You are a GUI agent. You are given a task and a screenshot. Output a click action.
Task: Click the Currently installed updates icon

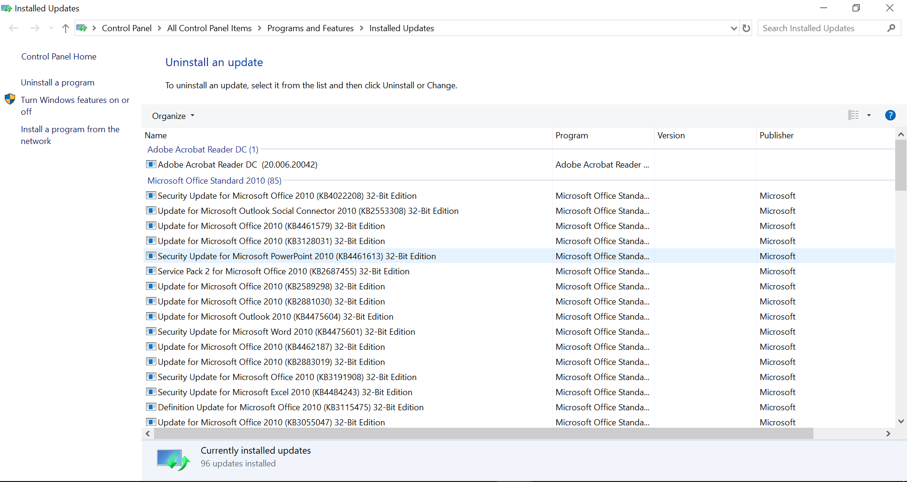[x=173, y=459]
